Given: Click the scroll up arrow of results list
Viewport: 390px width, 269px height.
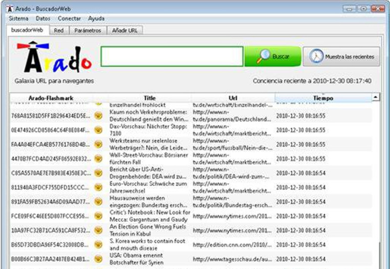Looking at the screenshot, I should (x=376, y=97).
